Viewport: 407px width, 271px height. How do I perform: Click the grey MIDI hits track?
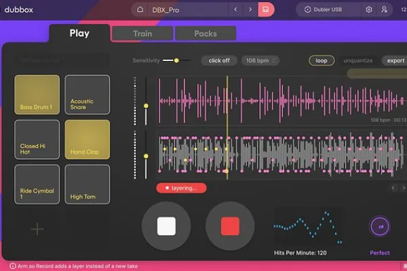(282, 155)
